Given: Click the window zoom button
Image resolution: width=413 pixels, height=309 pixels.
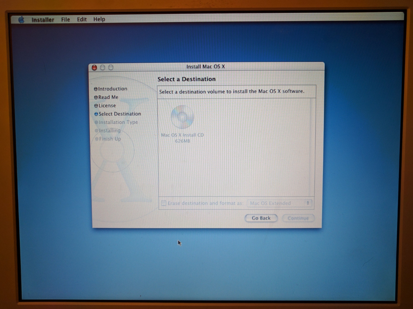Looking at the screenshot, I should [111, 67].
